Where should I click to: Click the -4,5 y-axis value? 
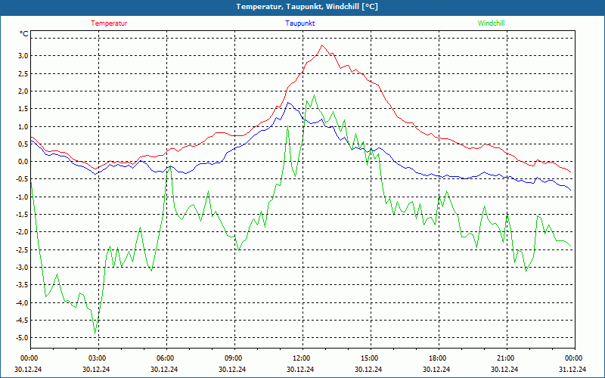coord(23,320)
